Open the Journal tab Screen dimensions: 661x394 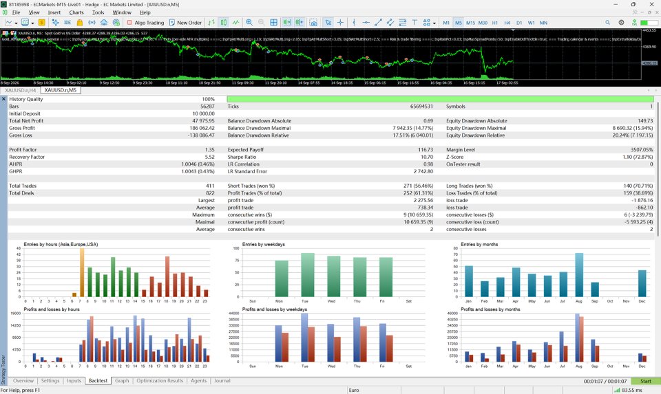tap(222, 380)
